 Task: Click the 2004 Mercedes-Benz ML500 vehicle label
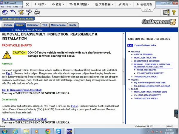18,19
